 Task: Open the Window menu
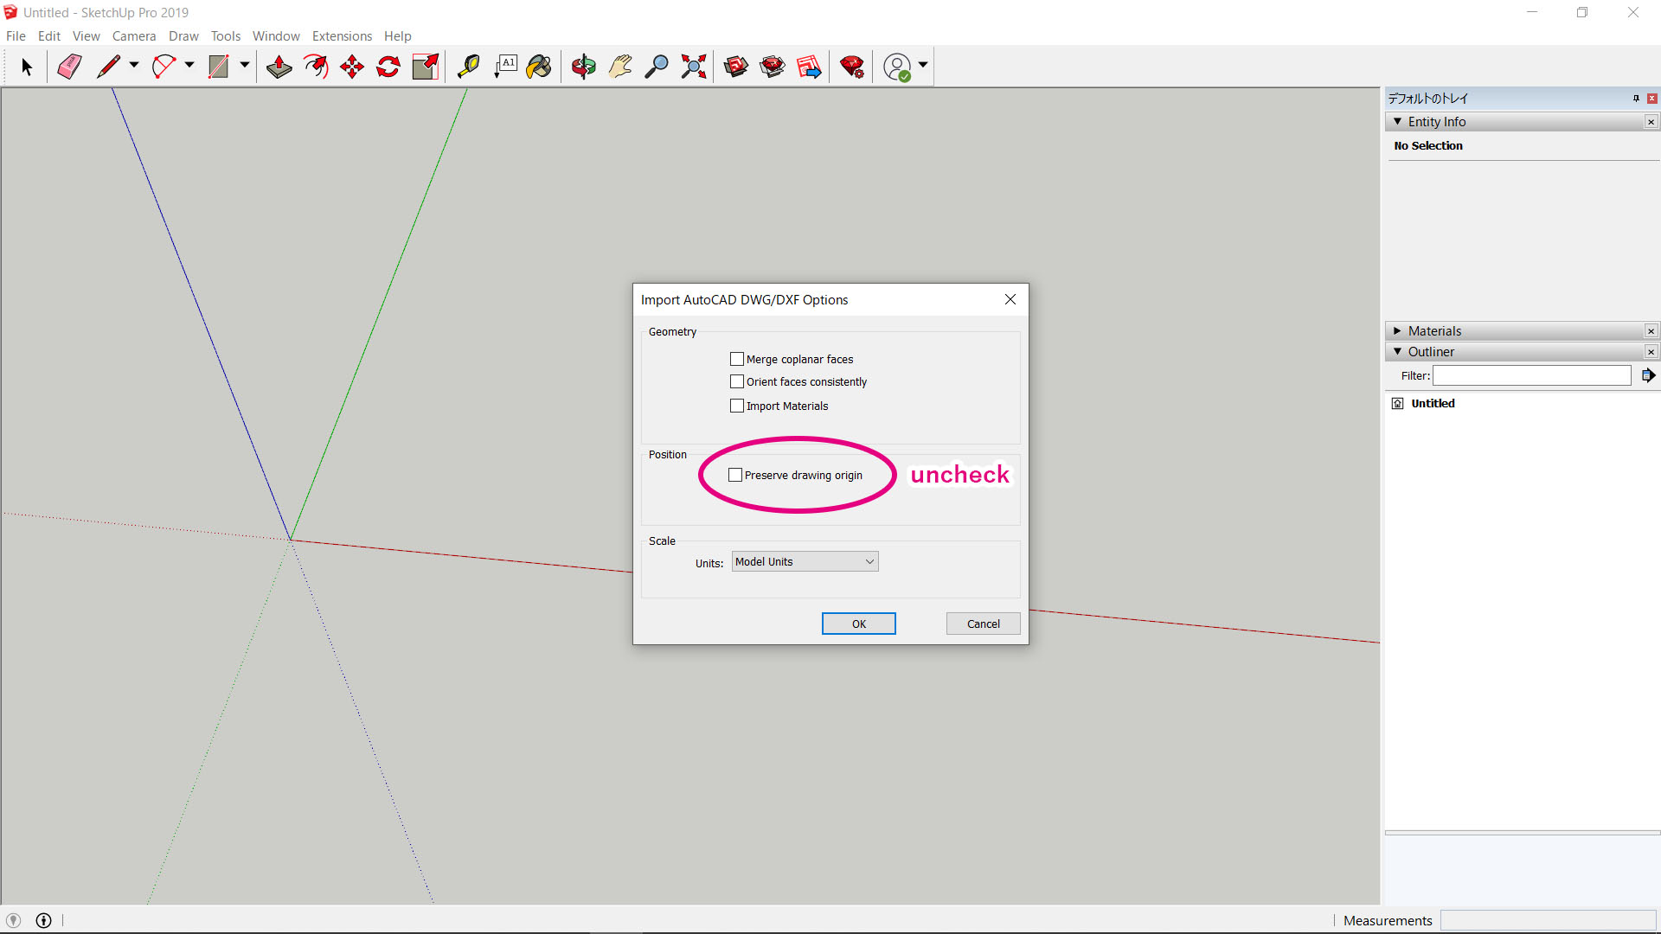(276, 36)
